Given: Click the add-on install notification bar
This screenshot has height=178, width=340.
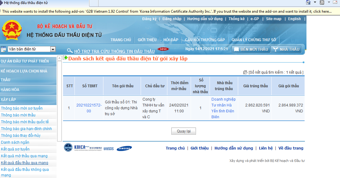Looking at the screenshot, I should tap(168, 11).
